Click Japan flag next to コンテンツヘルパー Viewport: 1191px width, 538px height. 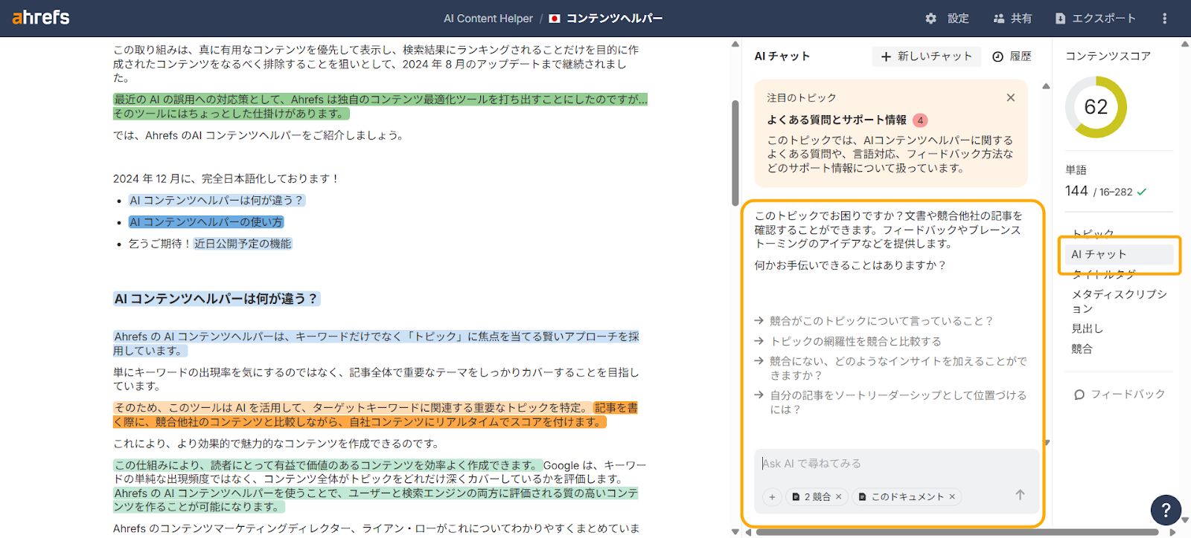click(x=555, y=19)
